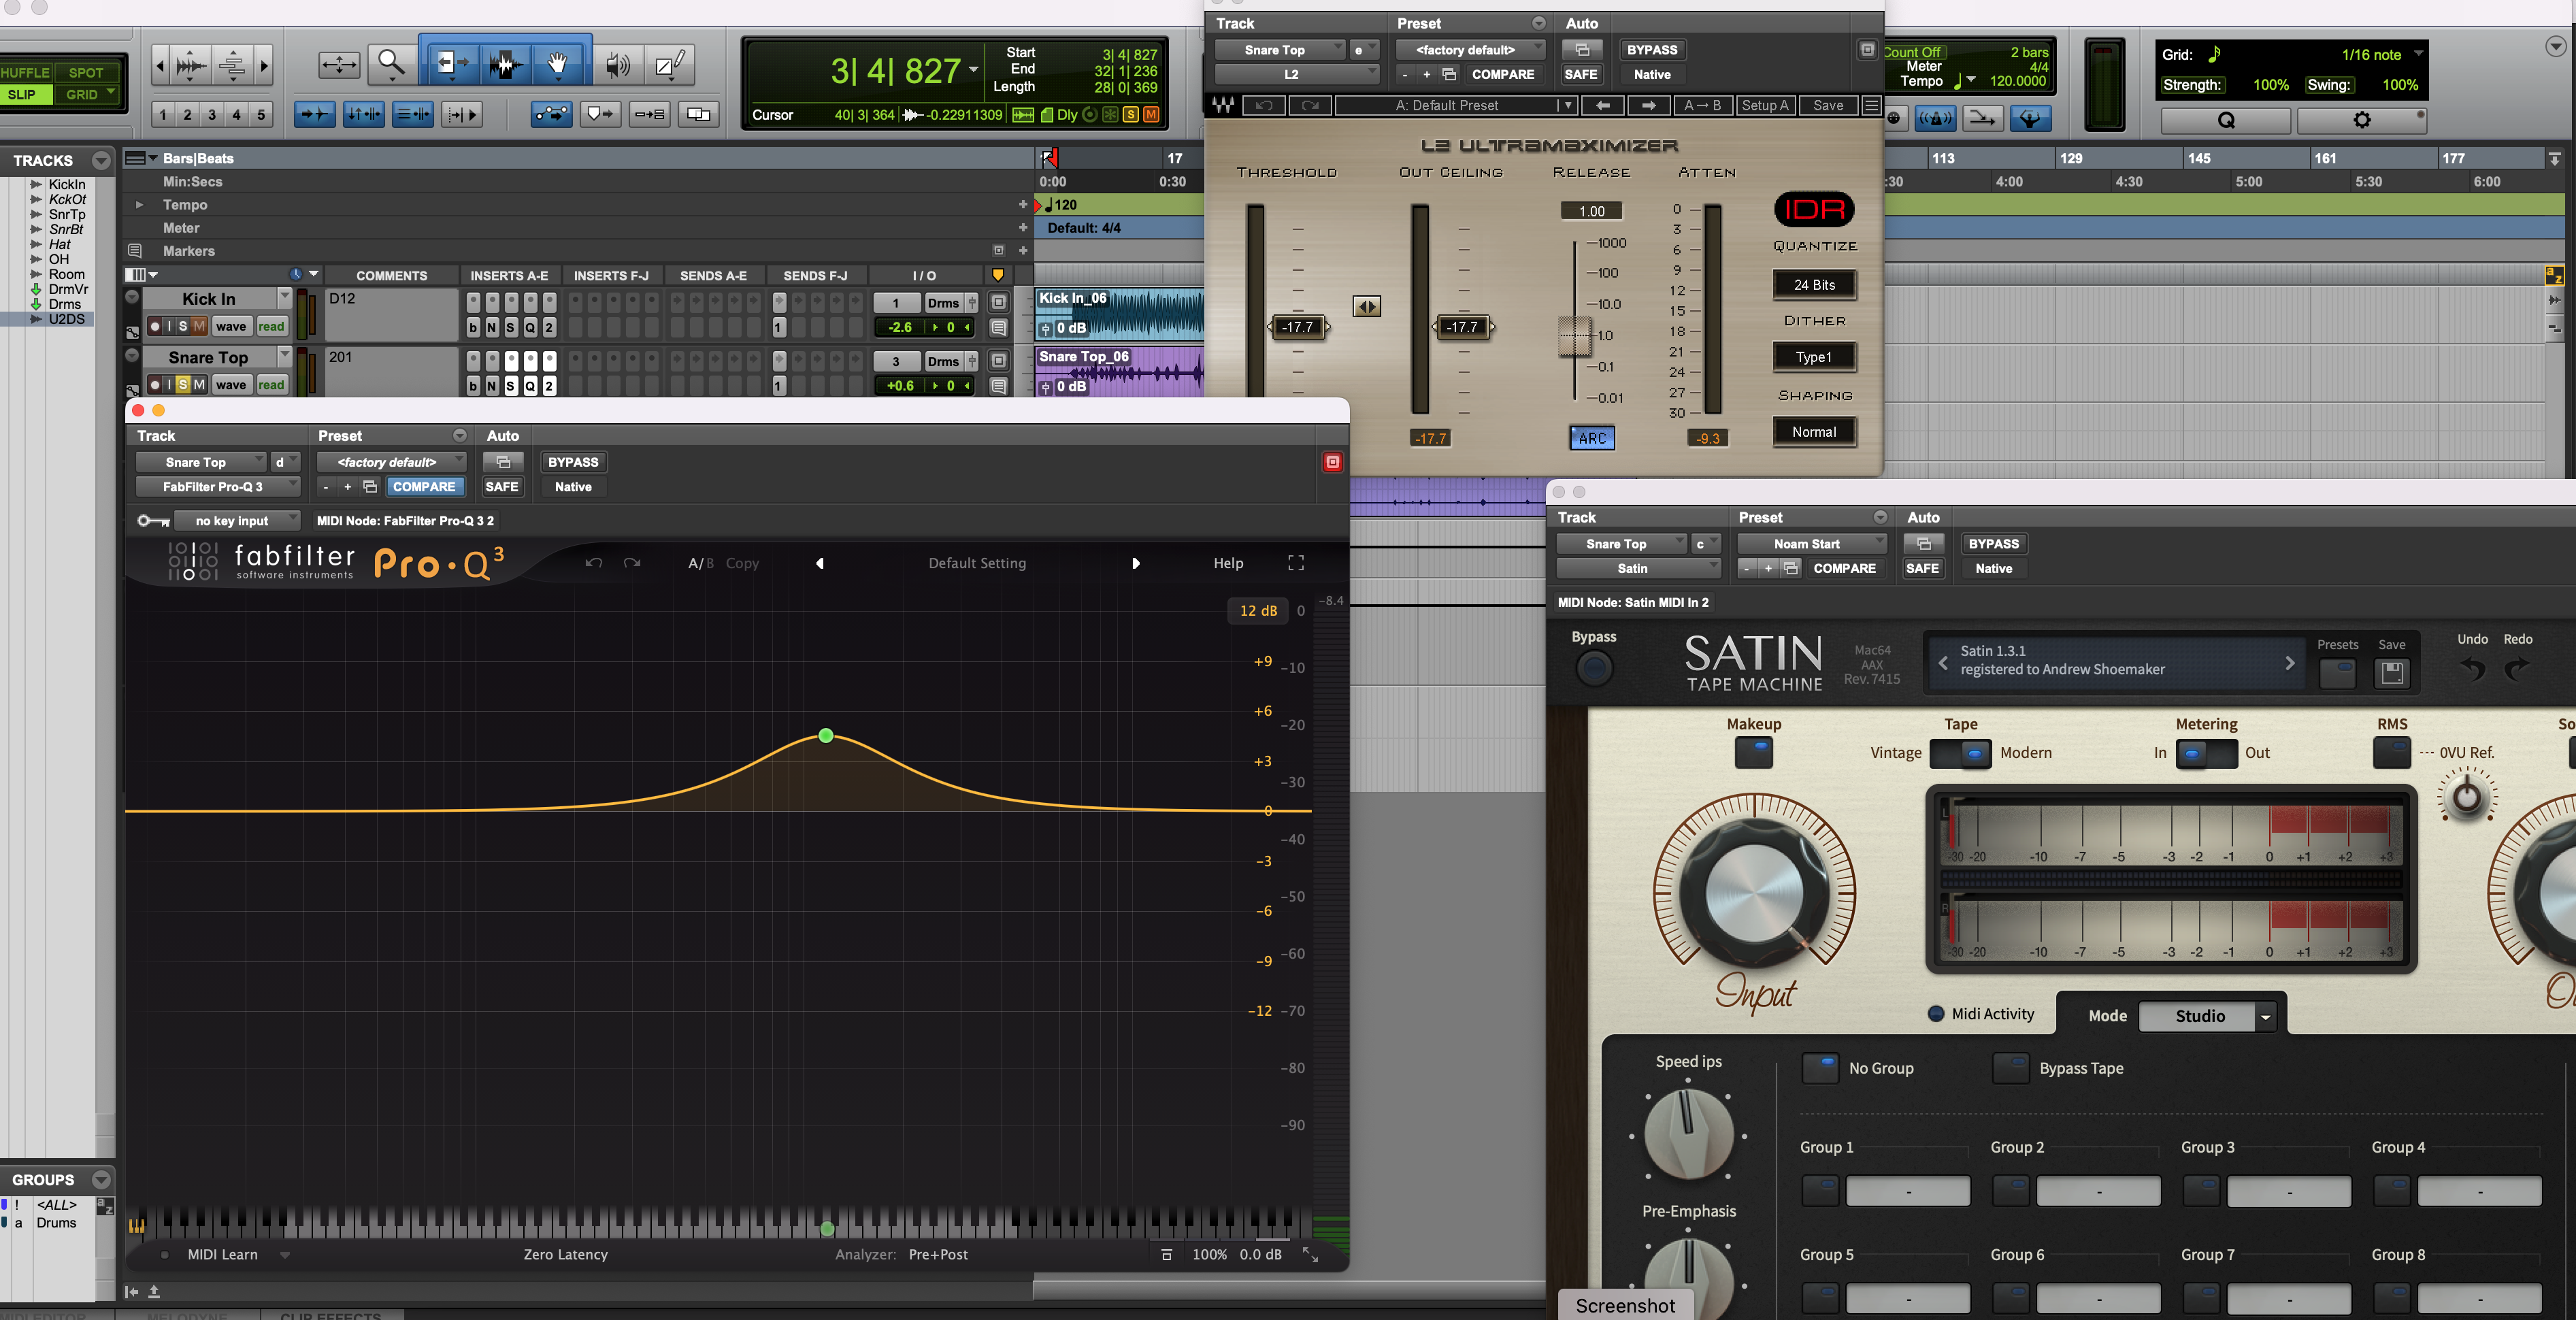Open Satin Noam Start preset dropdown

click(1812, 544)
